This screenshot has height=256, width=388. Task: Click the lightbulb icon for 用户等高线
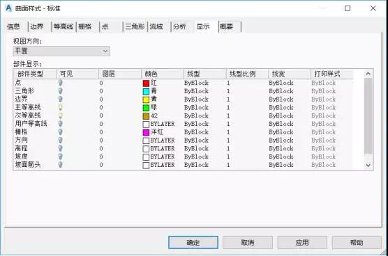61,124
